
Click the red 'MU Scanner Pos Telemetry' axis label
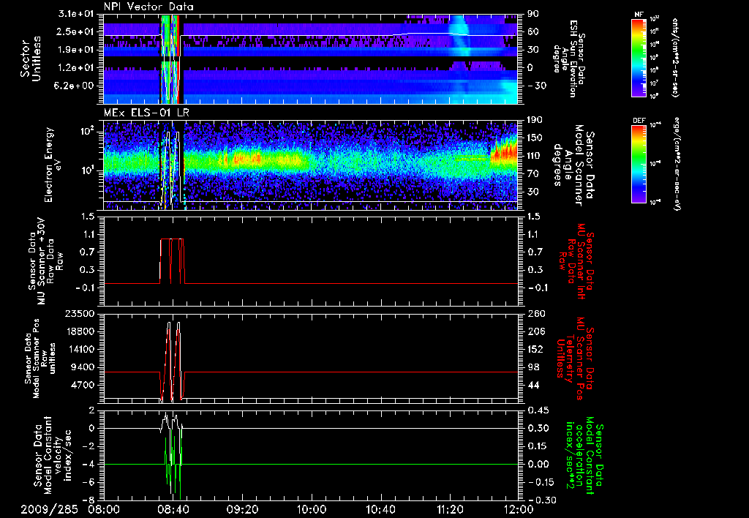tap(575, 359)
